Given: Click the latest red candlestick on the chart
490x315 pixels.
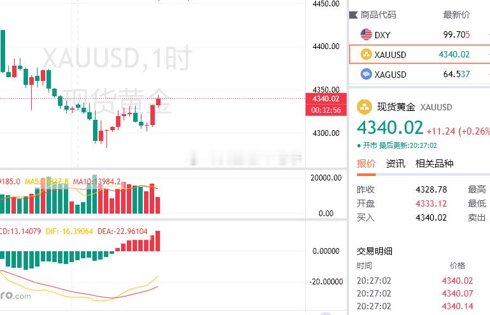Looking at the screenshot, I should [x=159, y=101].
